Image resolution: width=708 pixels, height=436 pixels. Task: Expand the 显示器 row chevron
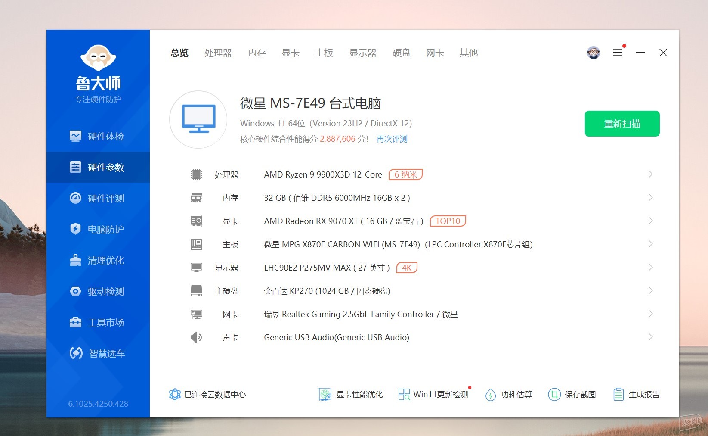[650, 267]
